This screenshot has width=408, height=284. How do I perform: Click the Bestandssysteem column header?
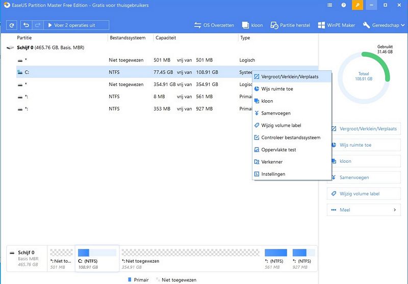127,38
